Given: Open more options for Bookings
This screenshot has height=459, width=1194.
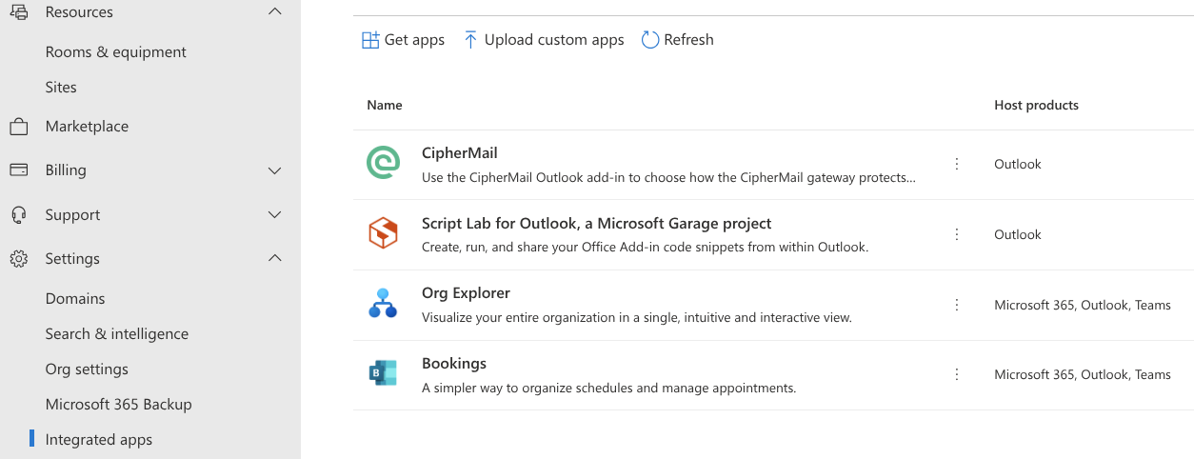Looking at the screenshot, I should (x=957, y=374).
